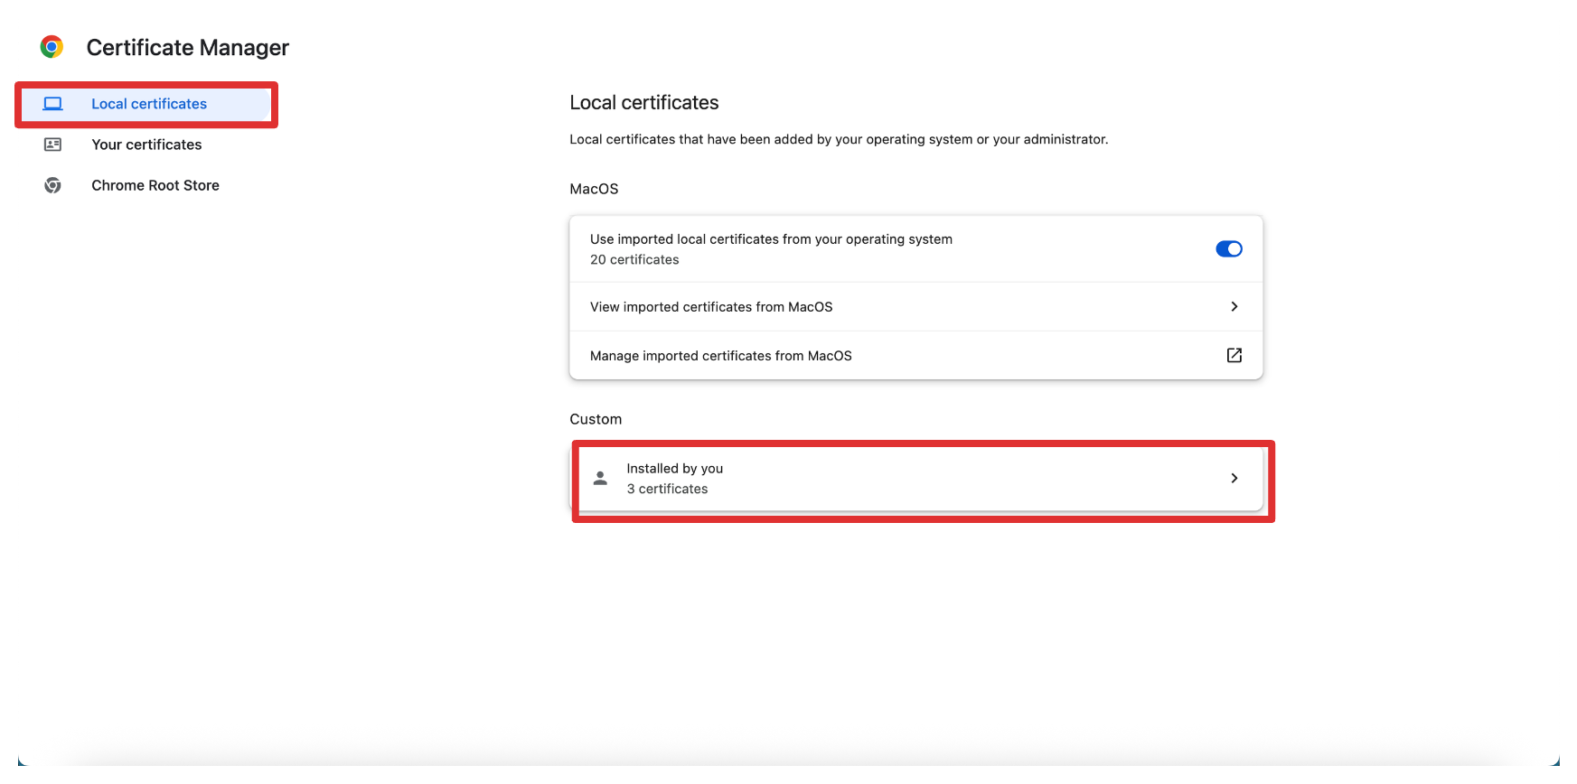Click the Chrome Root Store icon

click(x=53, y=185)
